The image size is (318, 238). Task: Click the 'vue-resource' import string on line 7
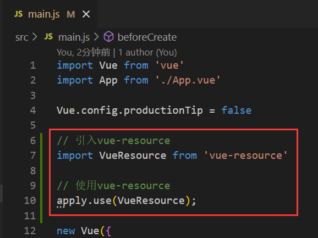[x=246, y=156]
